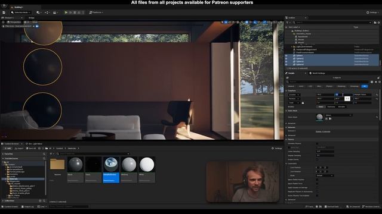Click the Details table view options icon
This screenshot has height=214, width=382.
(372, 82)
